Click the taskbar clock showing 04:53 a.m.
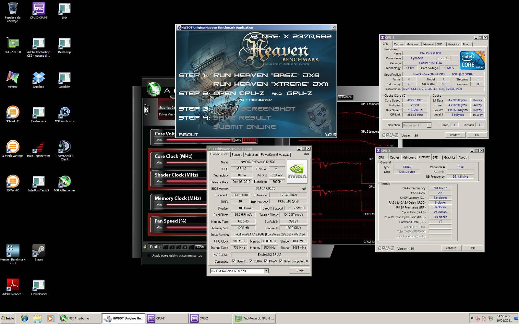 (504, 318)
